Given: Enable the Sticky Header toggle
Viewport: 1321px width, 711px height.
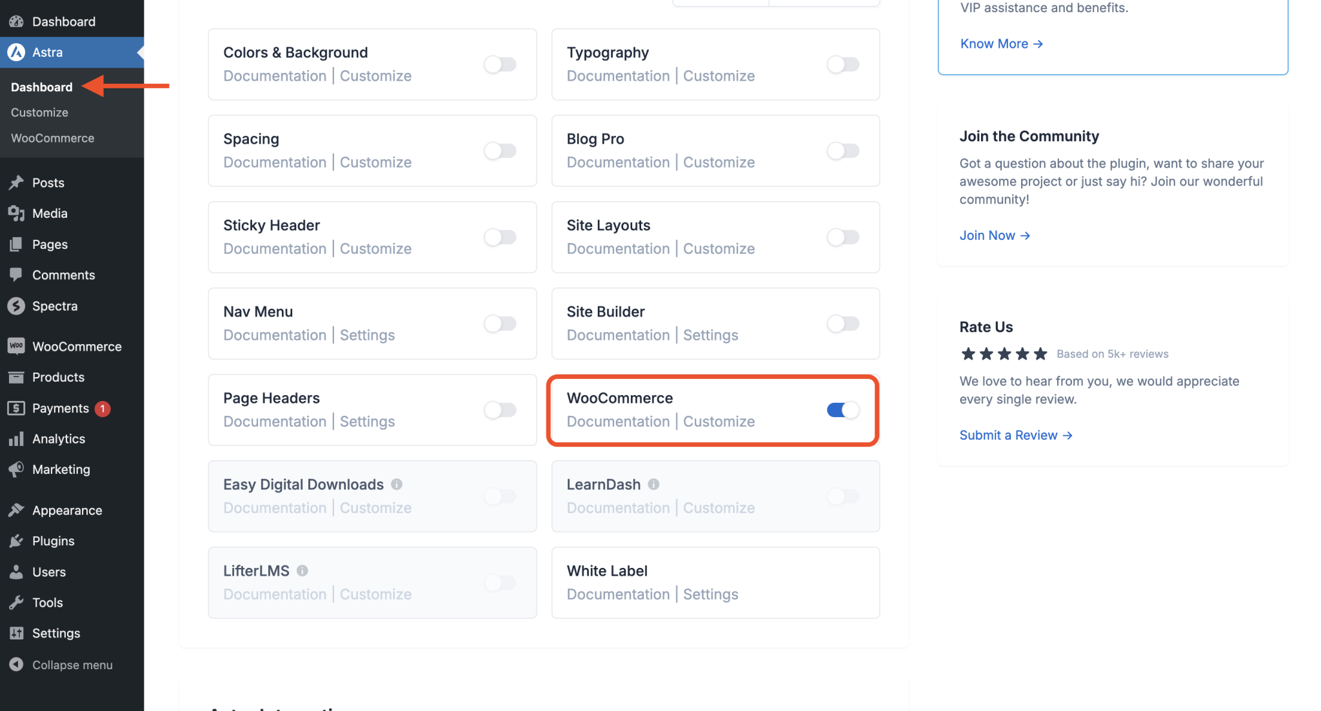Looking at the screenshot, I should pyautogui.click(x=500, y=237).
